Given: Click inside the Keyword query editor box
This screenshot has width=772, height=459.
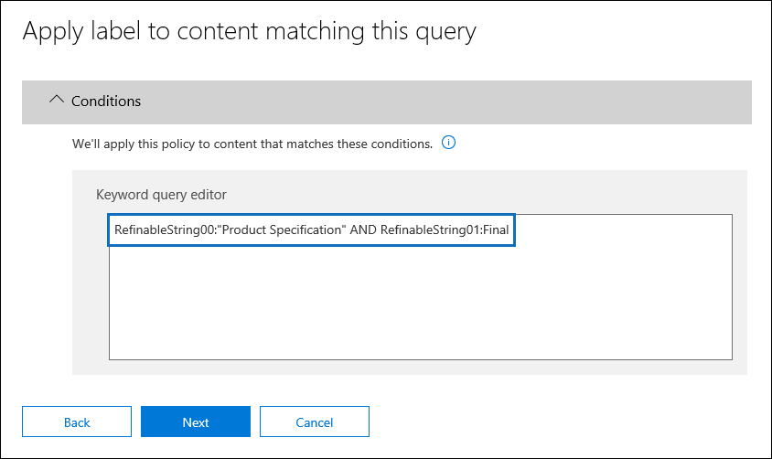Looking at the screenshot, I should point(421,287).
